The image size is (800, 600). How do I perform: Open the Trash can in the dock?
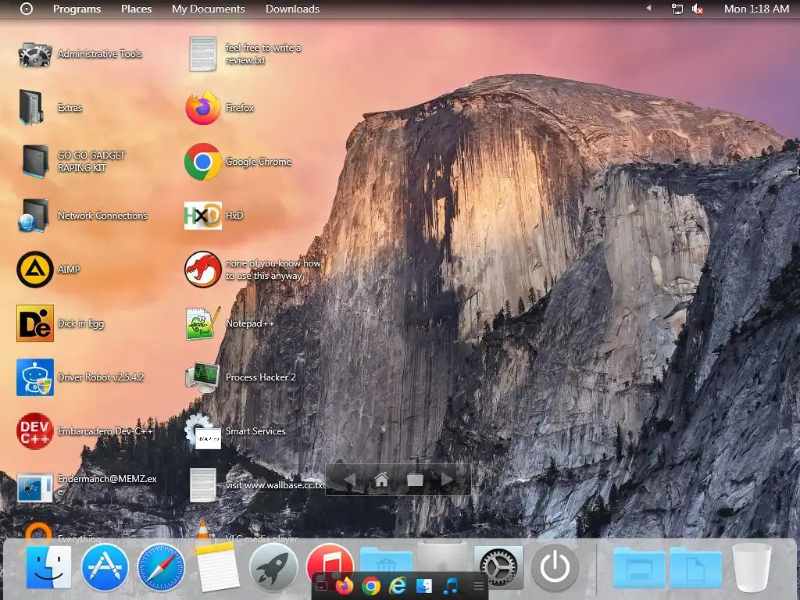tap(752, 567)
